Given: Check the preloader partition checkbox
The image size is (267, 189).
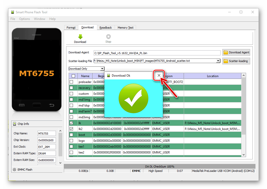Looking at the screenshot, I should click(71, 82).
